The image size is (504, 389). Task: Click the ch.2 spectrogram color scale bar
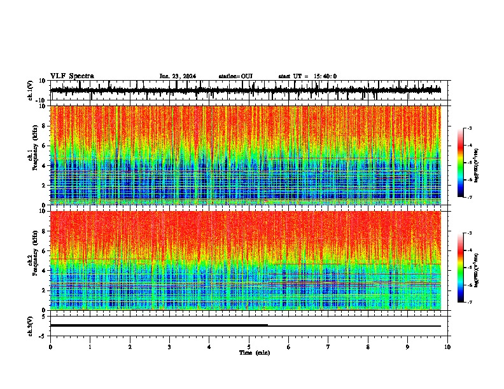460,268
